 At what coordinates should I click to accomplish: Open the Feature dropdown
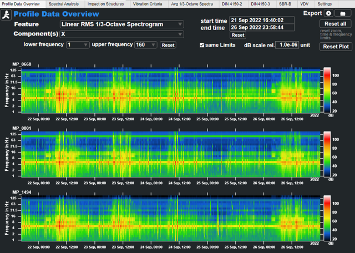(x=122, y=24)
